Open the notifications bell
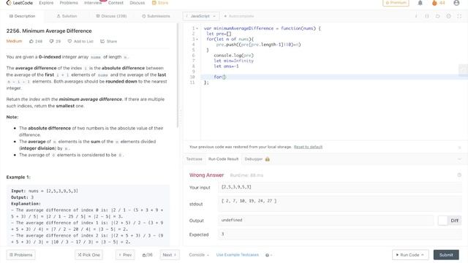468x263 pixels. pos(420,3)
